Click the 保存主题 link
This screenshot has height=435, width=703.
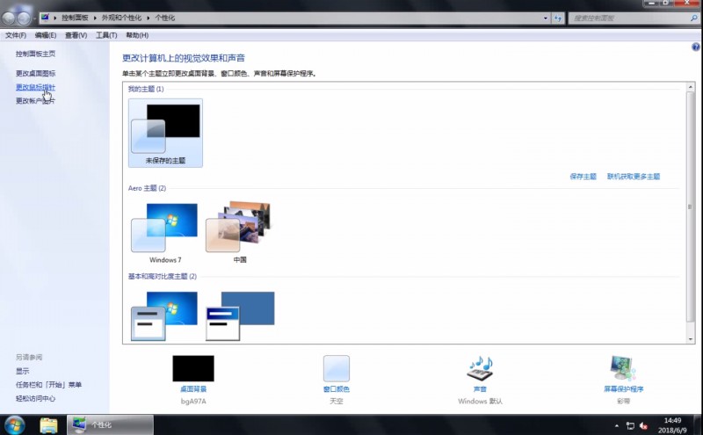click(x=583, y=177)
